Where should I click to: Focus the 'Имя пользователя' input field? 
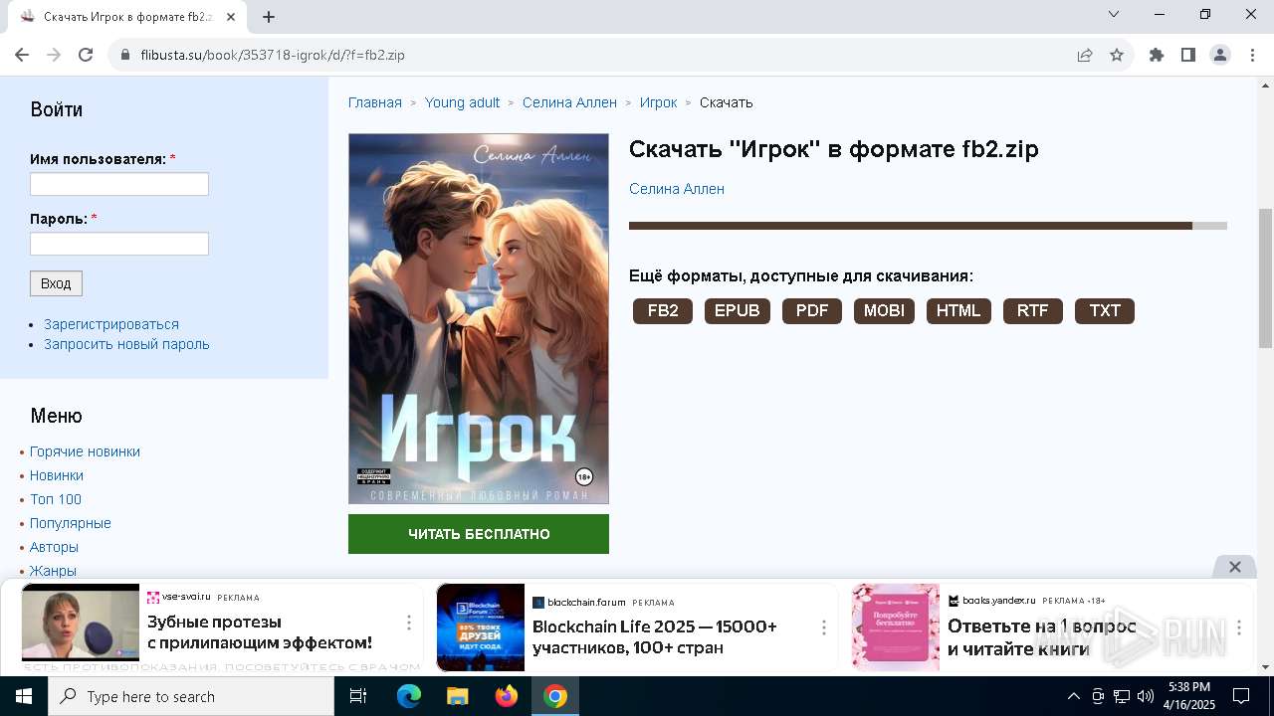119,184
